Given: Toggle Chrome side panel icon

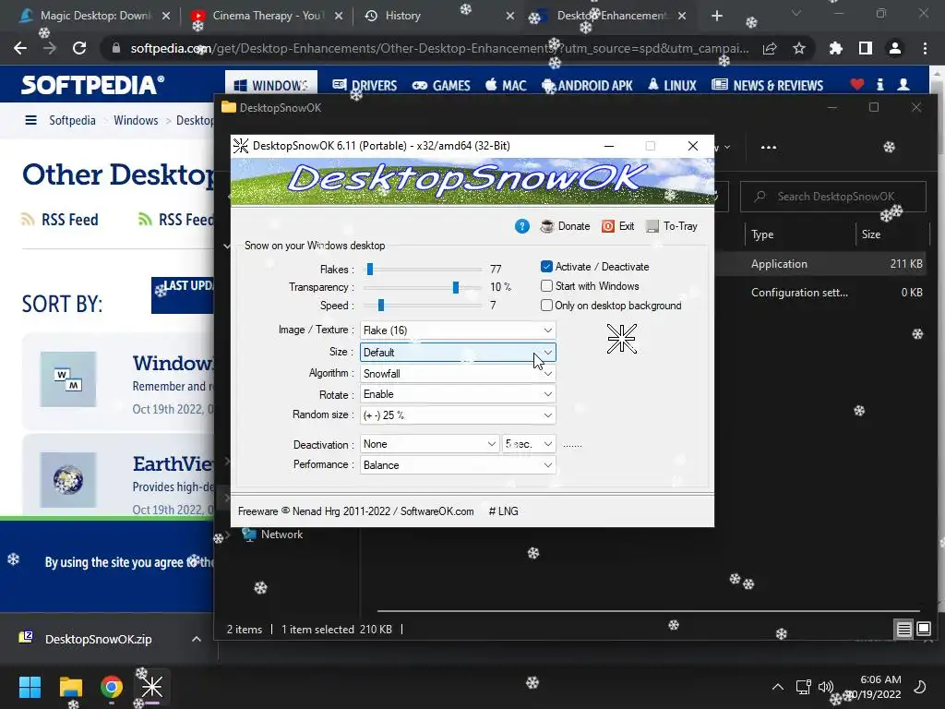Looking at the screenshot, I should 866,48.
